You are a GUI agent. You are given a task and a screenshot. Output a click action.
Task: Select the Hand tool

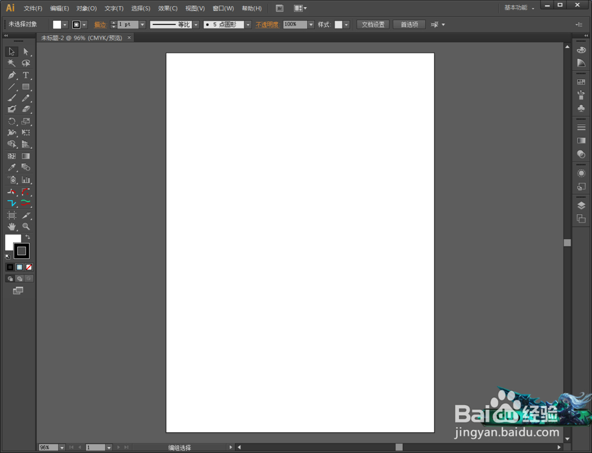tap(12, 226)
